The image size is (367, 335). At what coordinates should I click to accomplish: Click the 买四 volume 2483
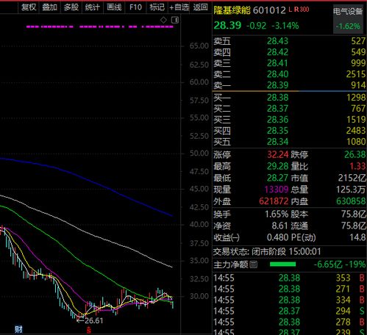pyautogui.click(x=356, y=131)
